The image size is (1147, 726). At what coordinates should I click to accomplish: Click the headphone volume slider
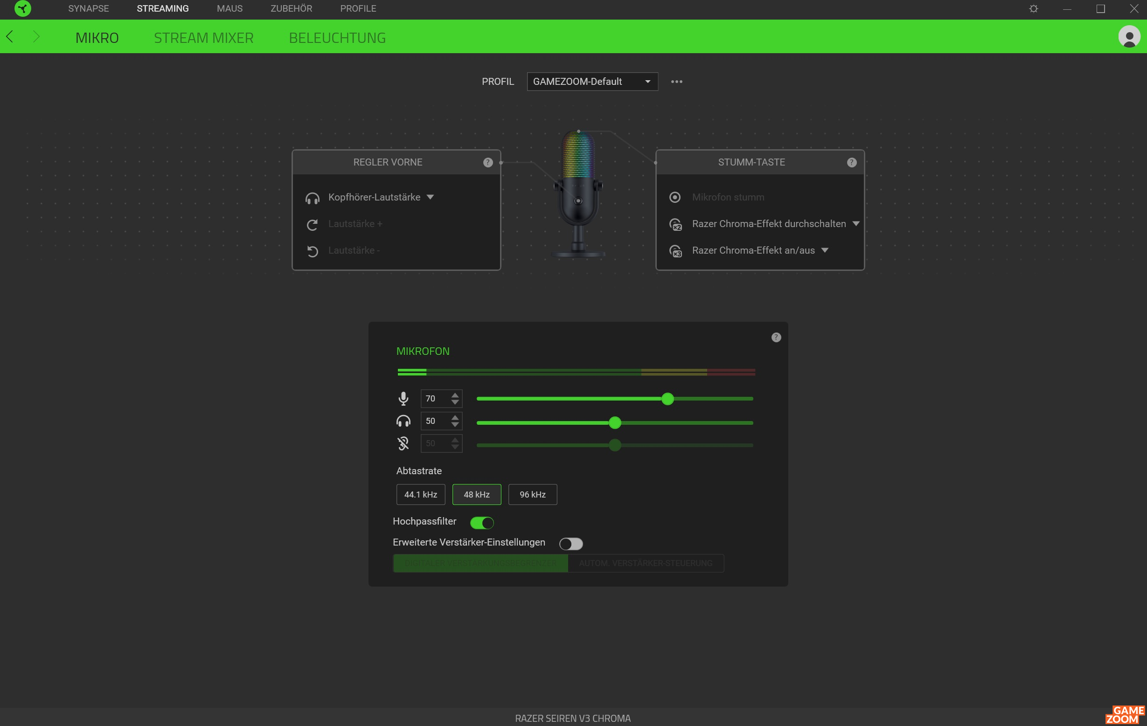coord(615,423)
